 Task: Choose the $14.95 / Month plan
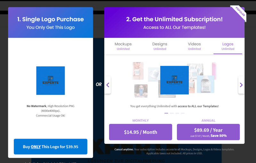pos(140,132)
